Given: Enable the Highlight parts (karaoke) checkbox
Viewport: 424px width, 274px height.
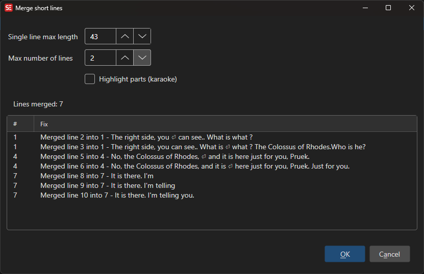Looking at the screenshot, I should point(90,79).
